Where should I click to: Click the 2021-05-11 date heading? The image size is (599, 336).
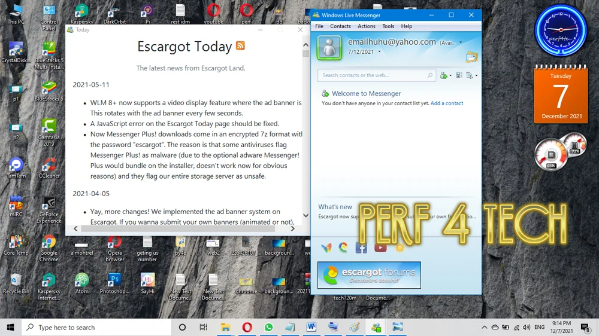(91, 85)
